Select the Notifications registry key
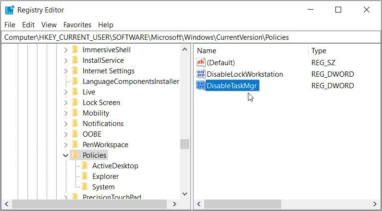The height and width of the screenshot is (211, 382). tap(103, 123)
